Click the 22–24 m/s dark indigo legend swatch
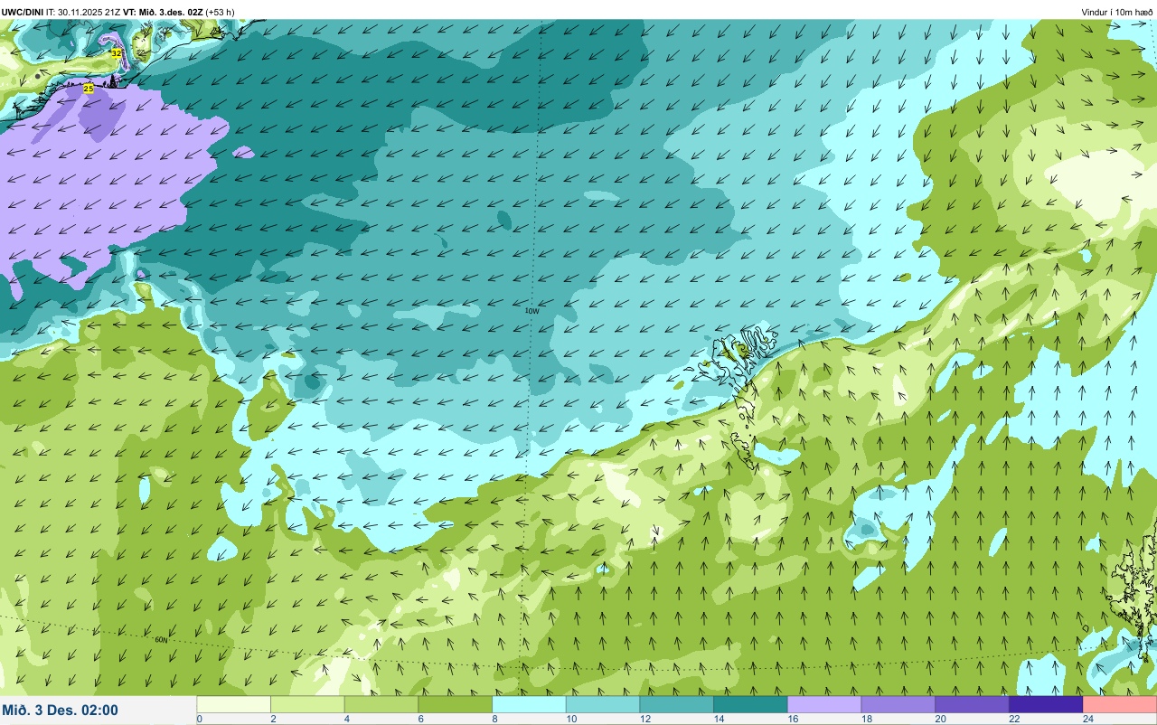Viewport: 1157px width, 725px height. 1046,704
